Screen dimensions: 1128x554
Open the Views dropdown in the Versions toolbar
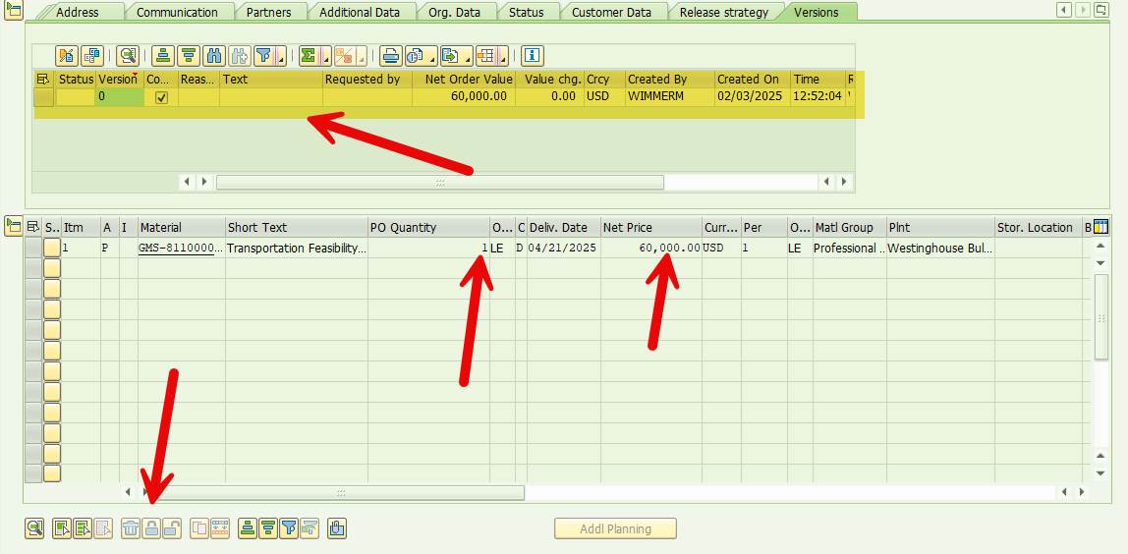[x=422, y=55]
